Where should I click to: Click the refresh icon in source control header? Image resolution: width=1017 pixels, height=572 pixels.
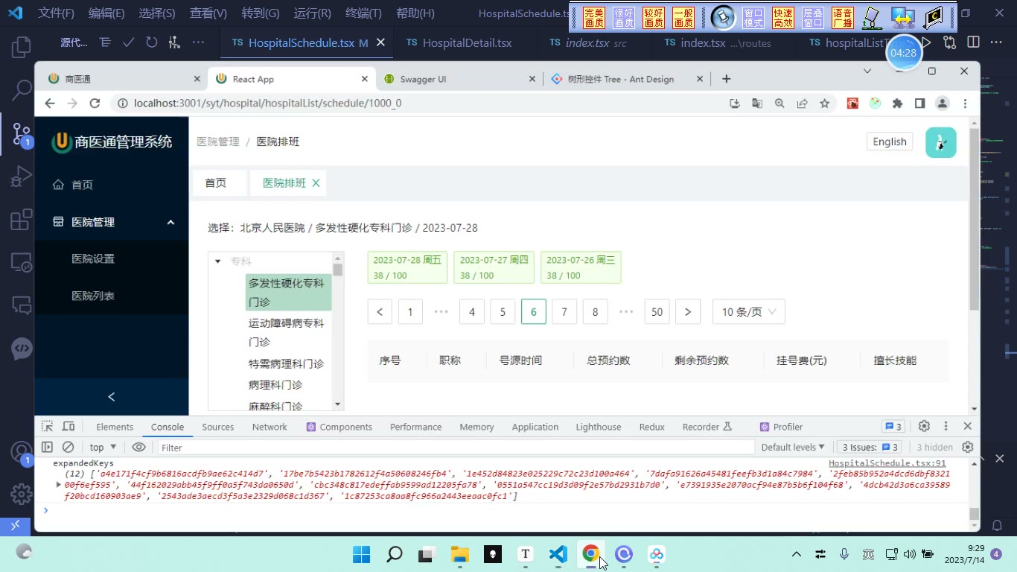click(151, 42)
